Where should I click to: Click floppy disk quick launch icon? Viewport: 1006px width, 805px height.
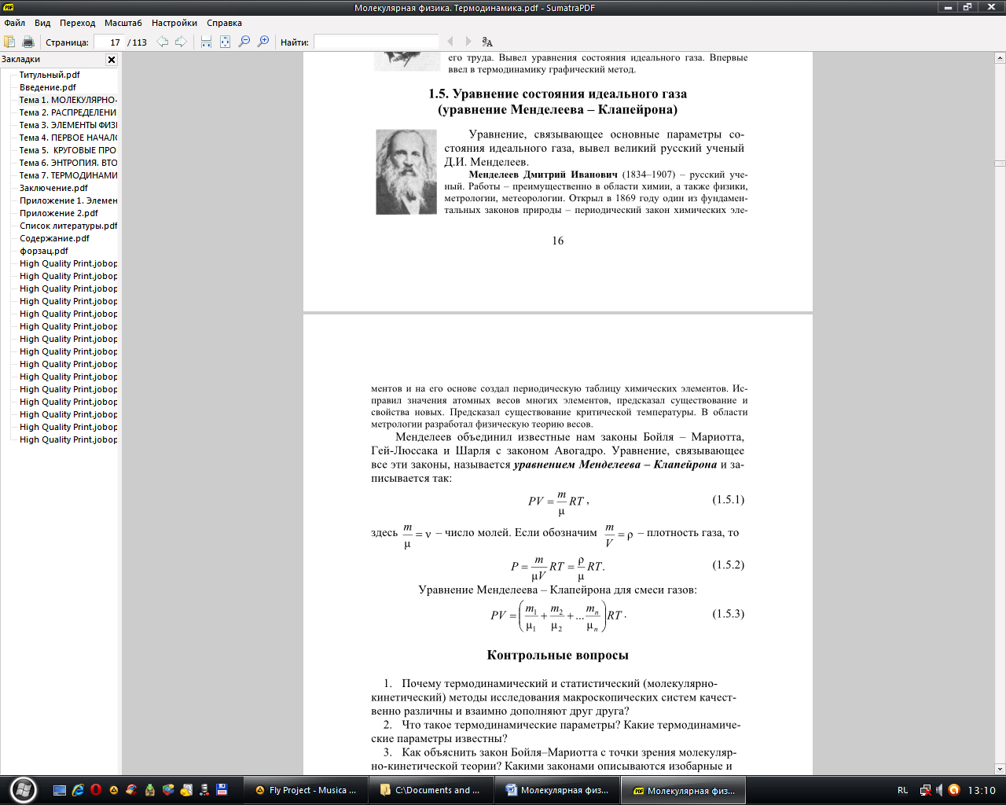[222, 790]
